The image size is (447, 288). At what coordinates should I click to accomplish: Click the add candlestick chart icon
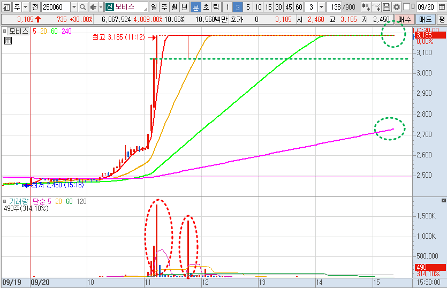[x=366, y=7]
